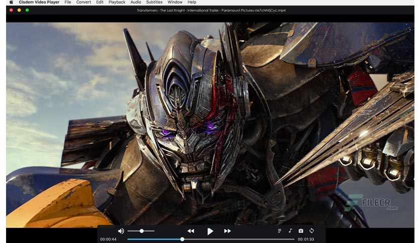Open the Playback menu
The height and width of the screenshot is (243, 420).
click(117, 2)
